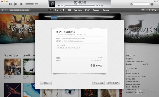Screen dimensions: 159x97
Task: Open the iTunes U tab
Action: (106, 10)
